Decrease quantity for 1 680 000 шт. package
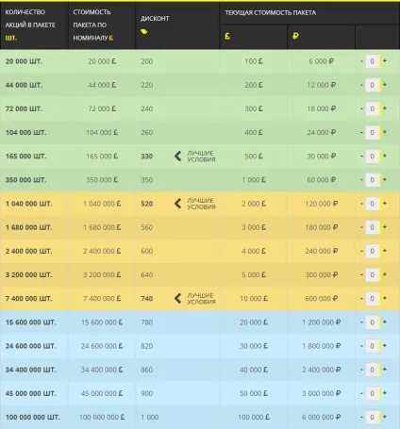400x429 pixels. coord(361,227)
